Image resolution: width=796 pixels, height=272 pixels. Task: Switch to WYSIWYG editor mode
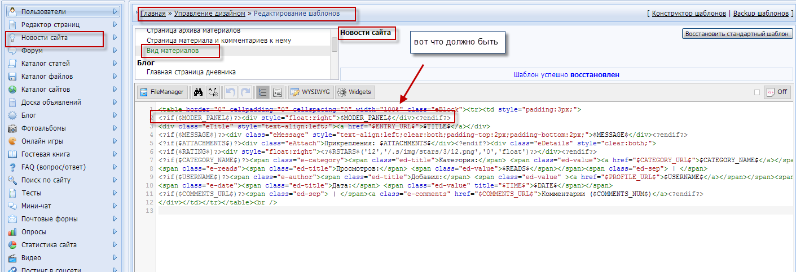310,92
